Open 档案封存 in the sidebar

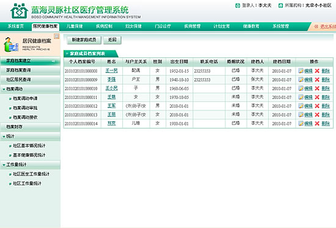point(30,127)
